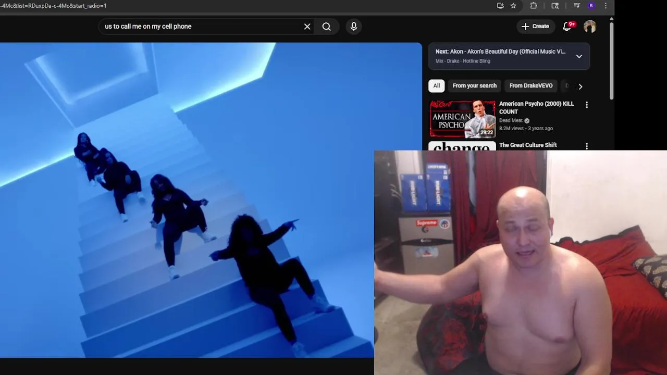The width and height of the screenshot is (667, 375).
Task: Open The Great Culture Shift video title
Action: (528, 145)
